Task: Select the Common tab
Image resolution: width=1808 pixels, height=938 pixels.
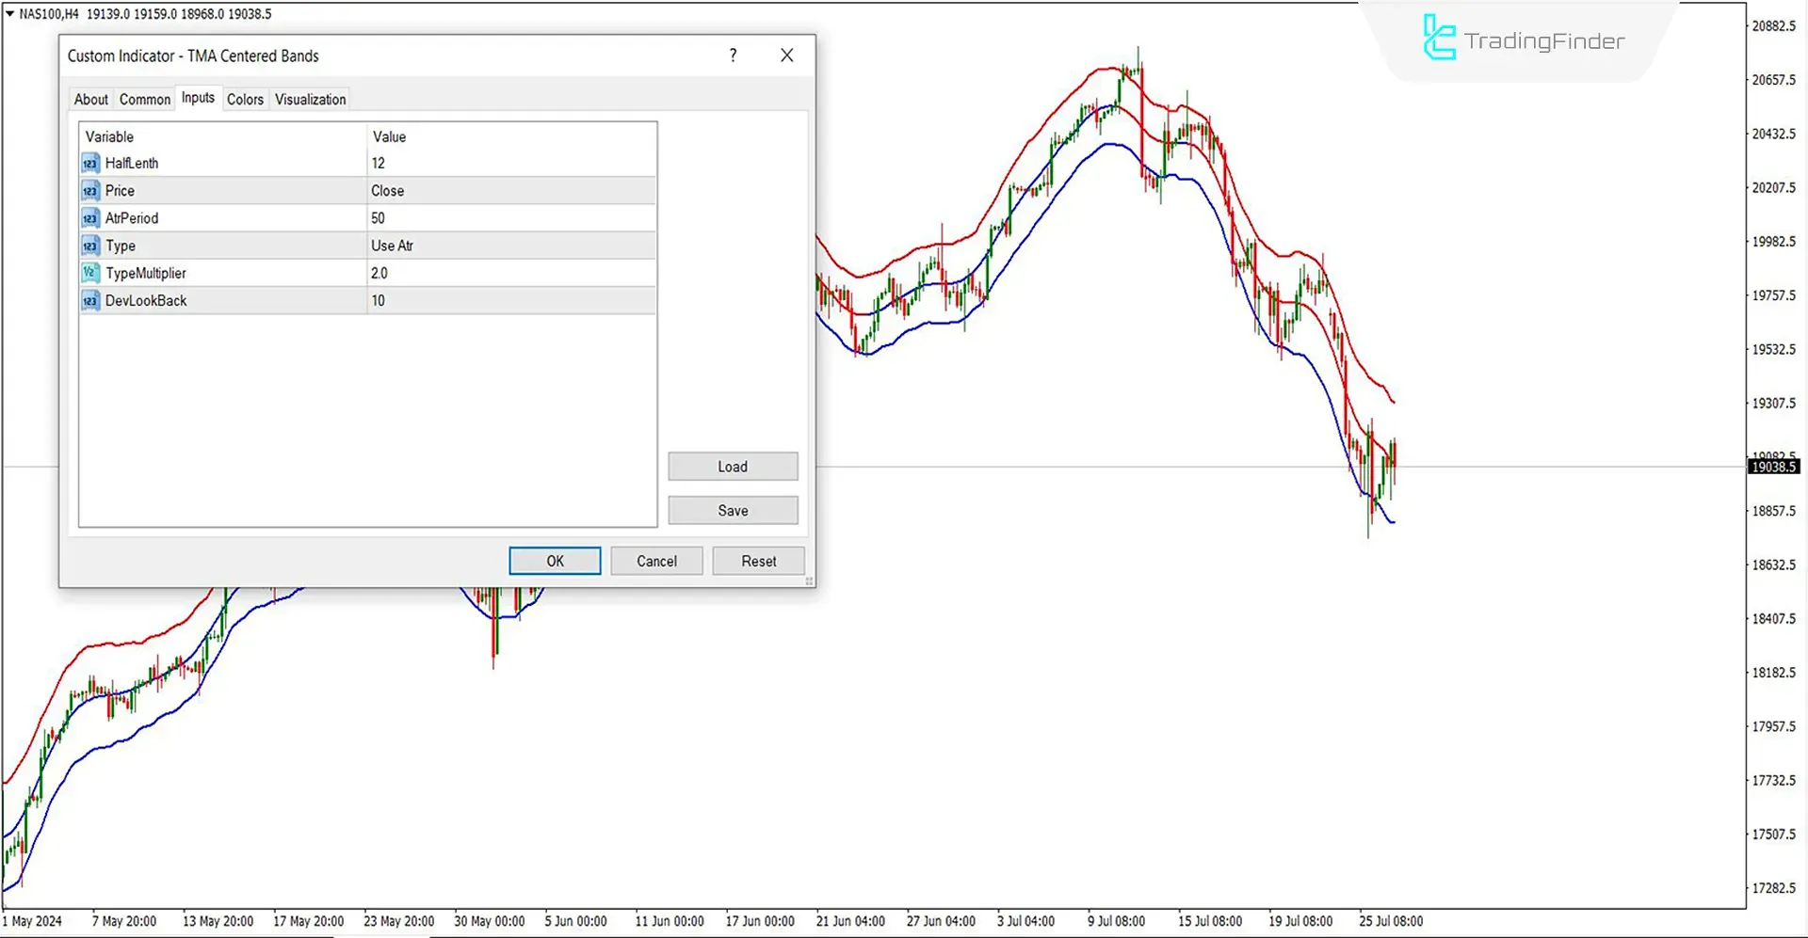Action: coord(144,99)
